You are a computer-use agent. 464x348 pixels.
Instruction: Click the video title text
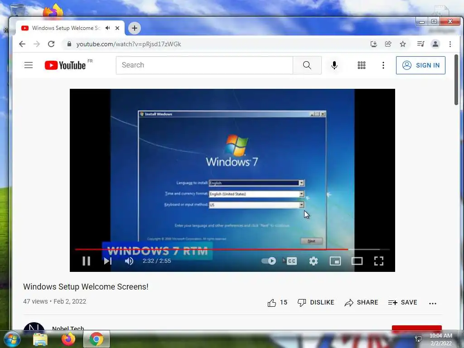point(86,287)
